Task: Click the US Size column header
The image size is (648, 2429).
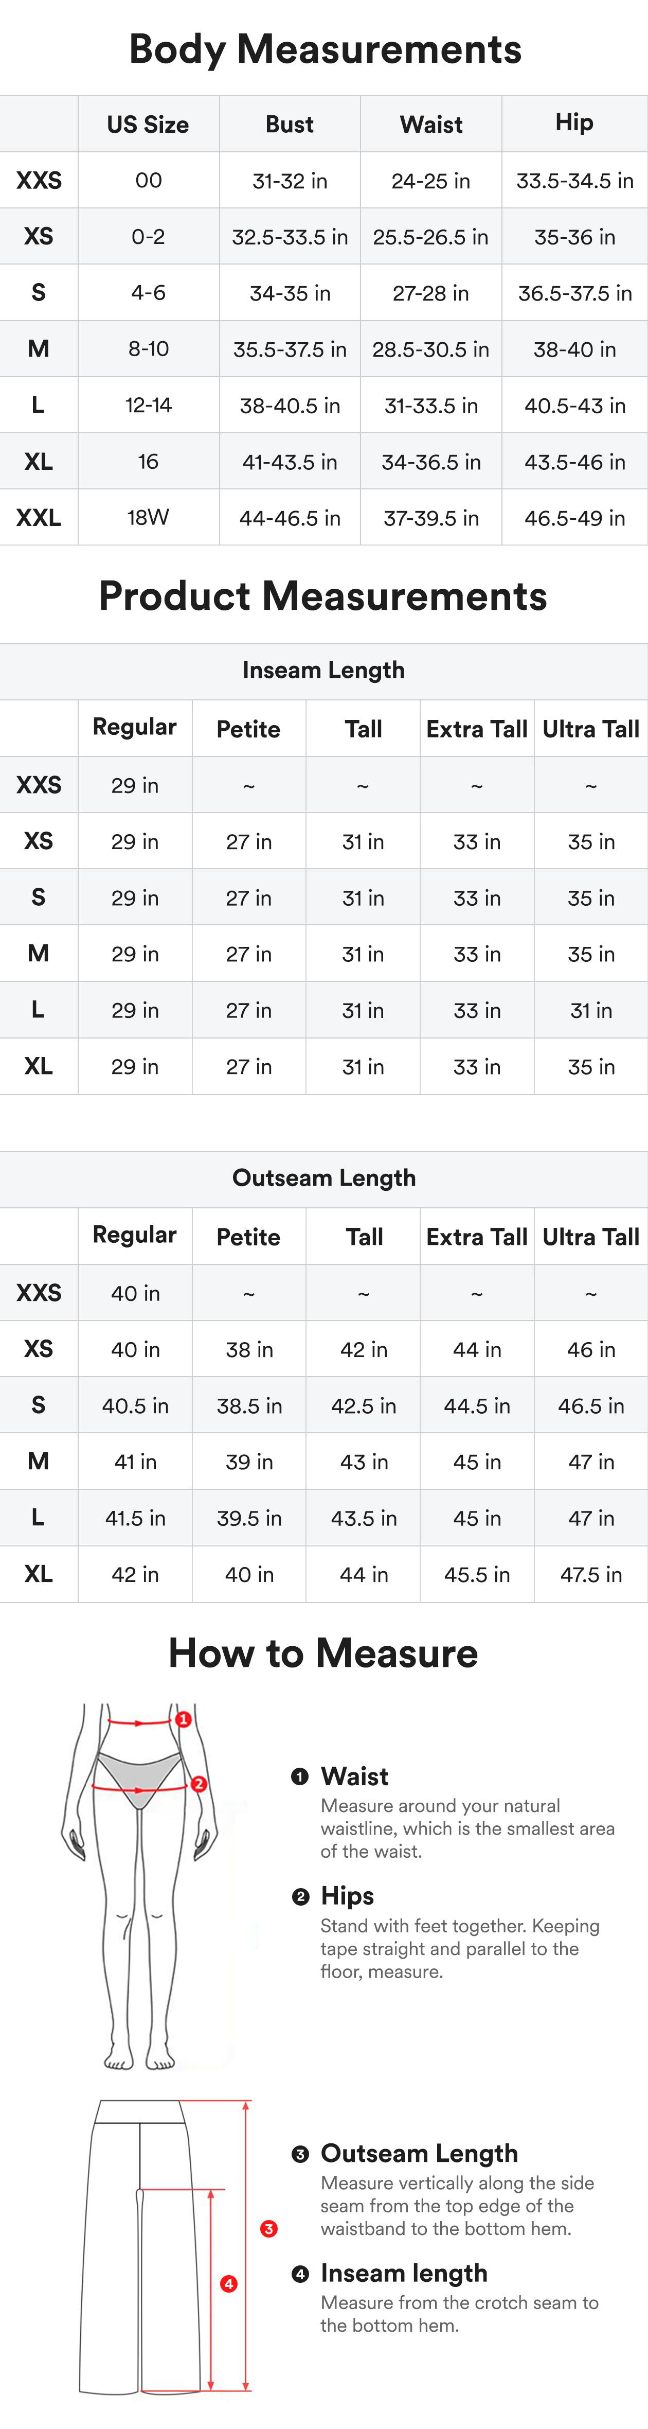Action: tap(148, 125)
